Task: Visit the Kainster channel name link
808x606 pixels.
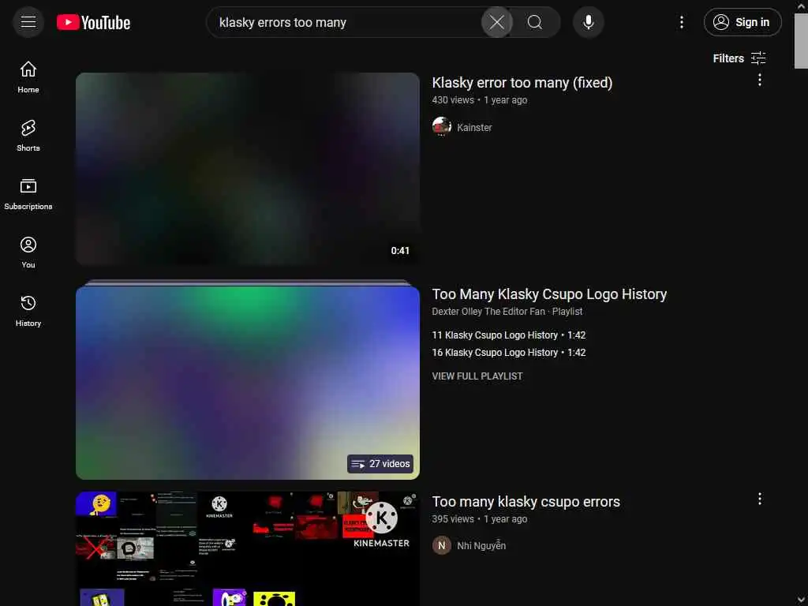Action: coord(474,127)
